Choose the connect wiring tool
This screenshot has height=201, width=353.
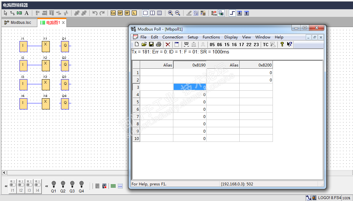point(12,13)
